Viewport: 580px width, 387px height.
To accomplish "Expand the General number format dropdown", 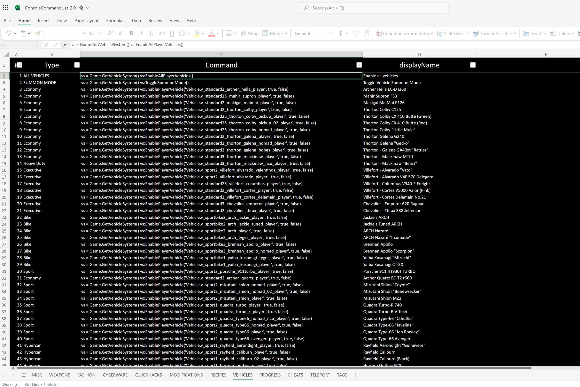I will click(x=330, y=33).
